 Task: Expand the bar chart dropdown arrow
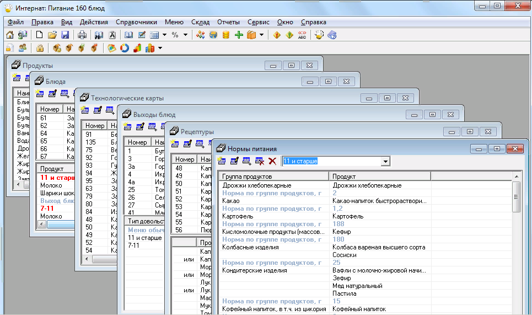coord(160,48)
